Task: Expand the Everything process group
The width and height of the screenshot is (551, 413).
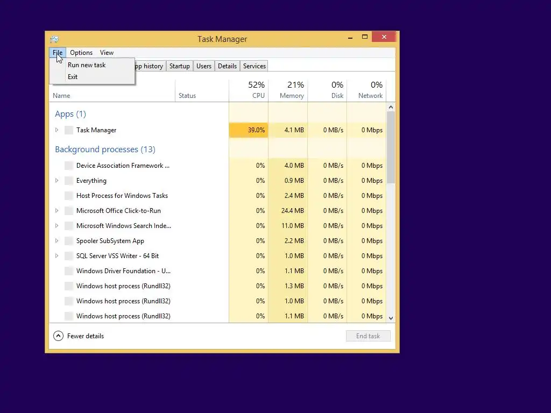Action: [x=56, y=181]
